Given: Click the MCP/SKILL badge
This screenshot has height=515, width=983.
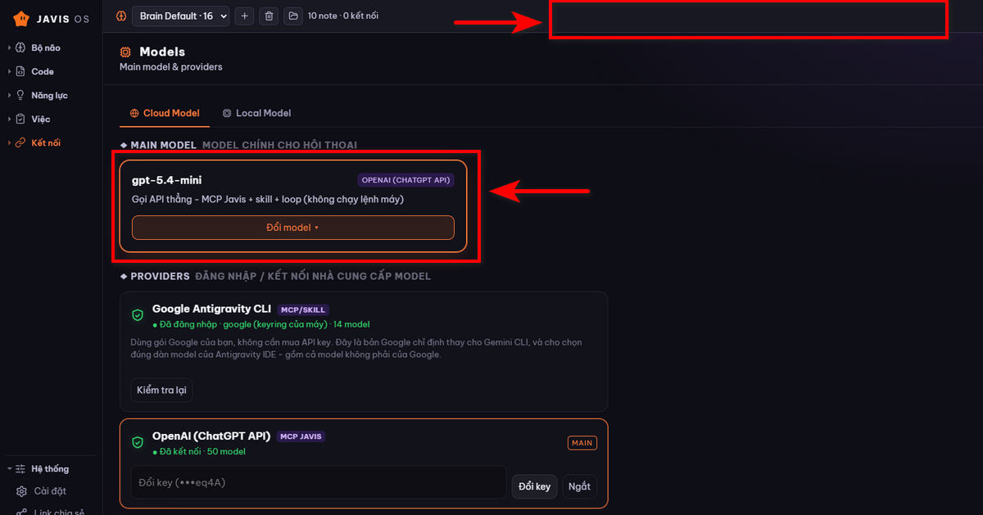Looking at the screenshot, I should point(303,309).
